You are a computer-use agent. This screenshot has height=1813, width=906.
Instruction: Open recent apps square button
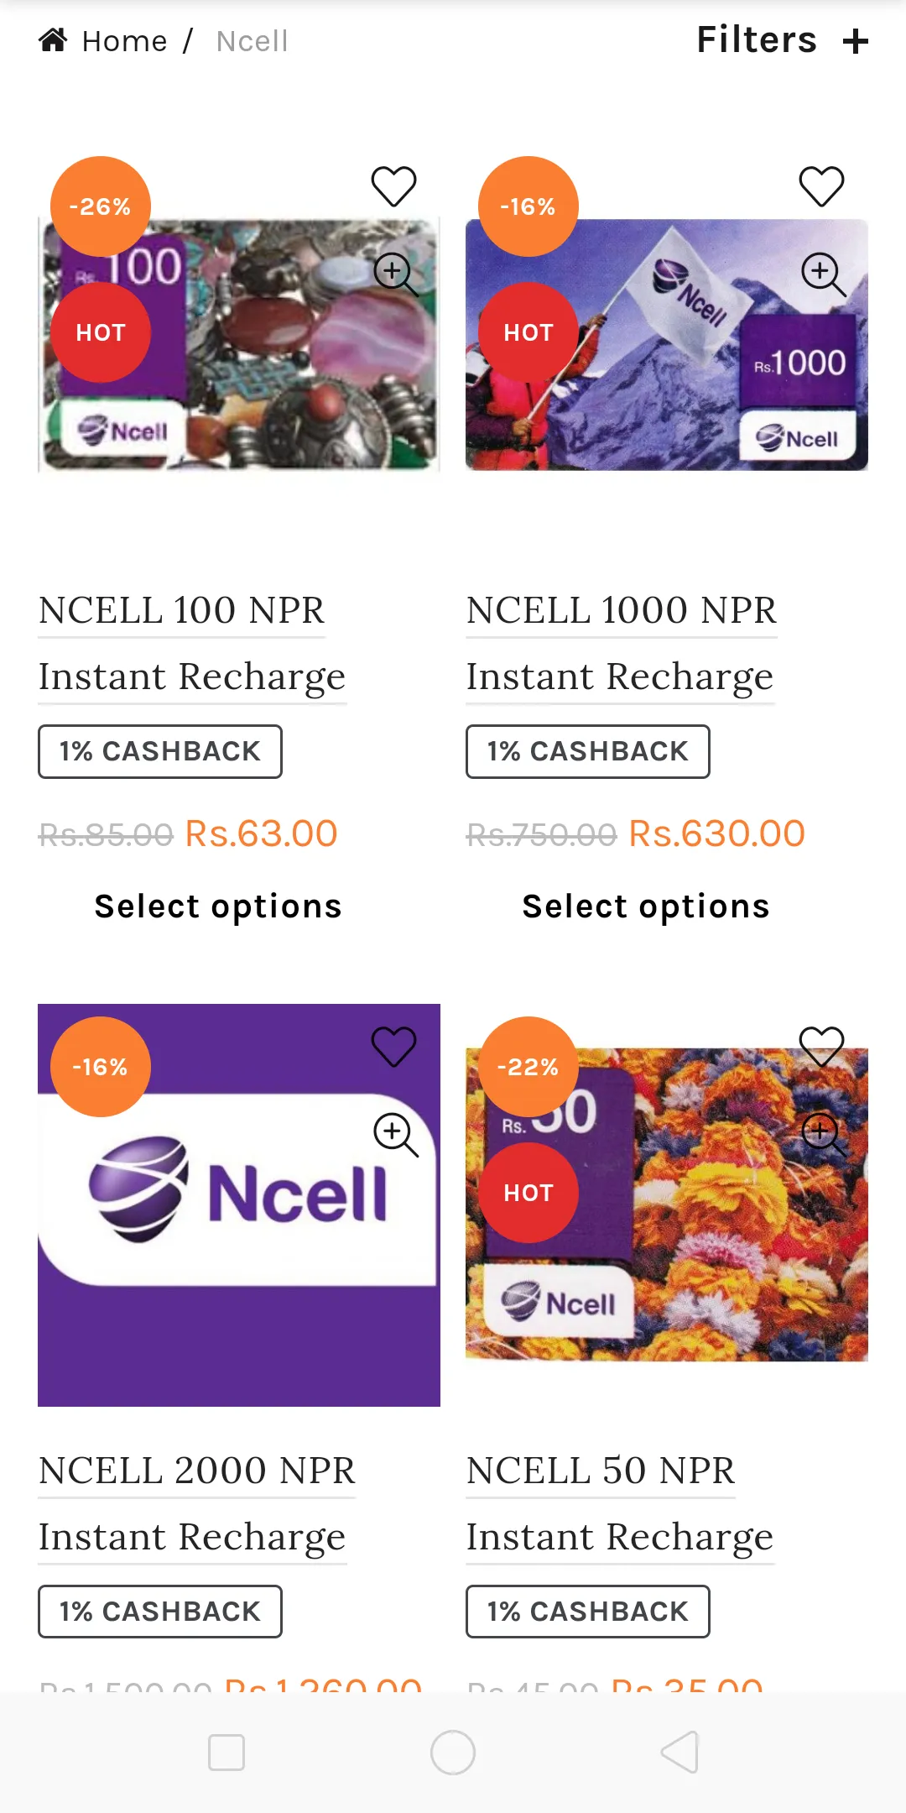click(226, 1753)
